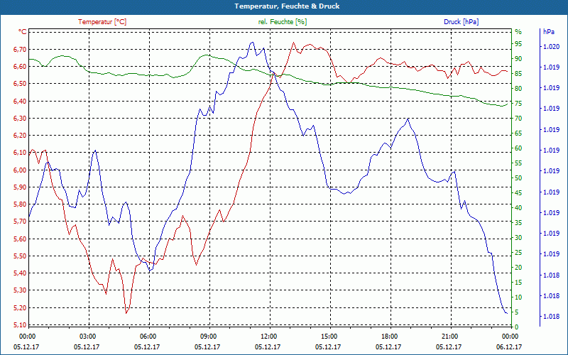Click the 5,60 temperature axis value

[20, 239]
